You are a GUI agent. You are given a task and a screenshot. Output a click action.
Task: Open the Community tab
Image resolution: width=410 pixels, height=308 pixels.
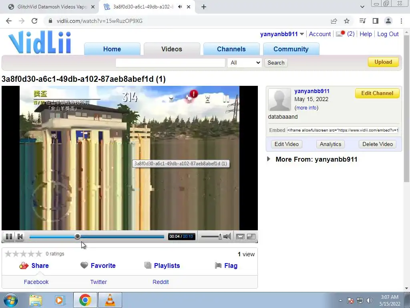(291, 49)
